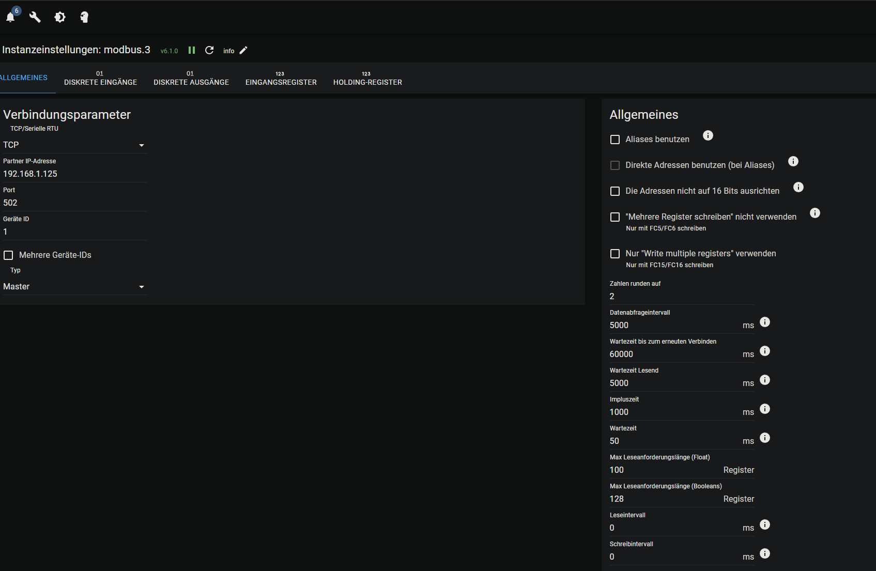Edit the Wartezeit Lesend field

(674, 383)
